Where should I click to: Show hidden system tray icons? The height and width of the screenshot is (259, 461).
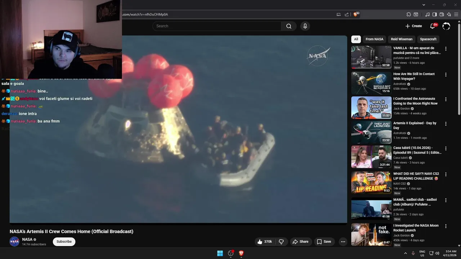click(406, 253)
